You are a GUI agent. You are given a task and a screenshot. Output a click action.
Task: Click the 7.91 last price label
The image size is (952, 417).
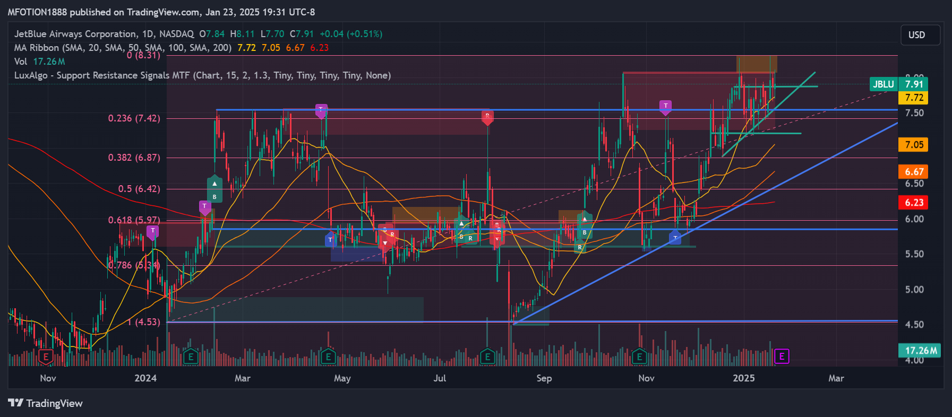[x=914, y=84]
